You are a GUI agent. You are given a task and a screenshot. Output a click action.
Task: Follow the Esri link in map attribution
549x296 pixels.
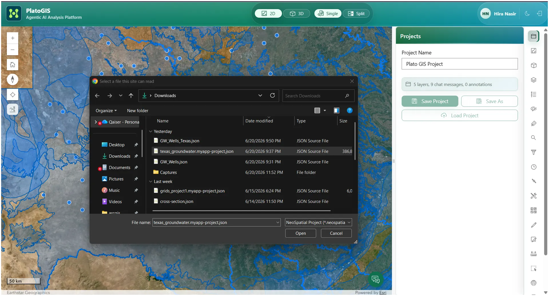click(x=383, y=293)
